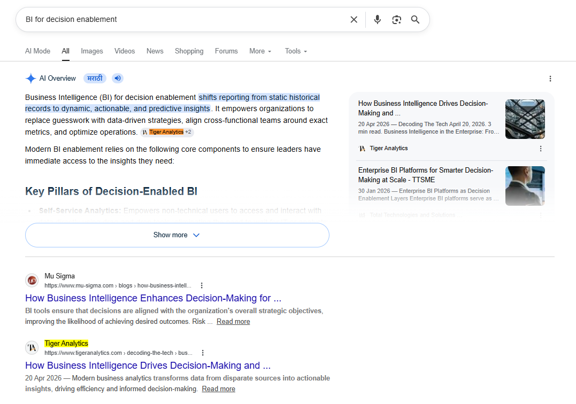Image resolution: width=576 pixels, height=404 pixels.
Task: Open options dots for the Tiger Analytics source card
Action: coord(540,149)
